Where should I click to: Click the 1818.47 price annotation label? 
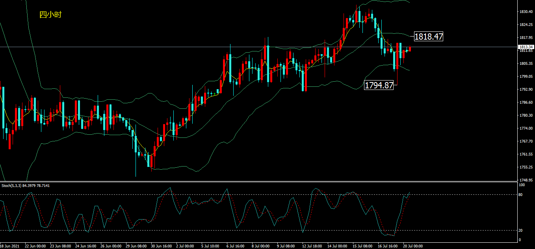[429, 37]
